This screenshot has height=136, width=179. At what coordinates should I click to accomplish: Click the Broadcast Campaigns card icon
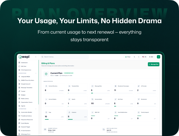pos(116,86)
